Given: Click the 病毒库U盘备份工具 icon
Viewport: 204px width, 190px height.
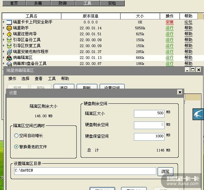Looking at the screenshot, I should coord(9,64).
